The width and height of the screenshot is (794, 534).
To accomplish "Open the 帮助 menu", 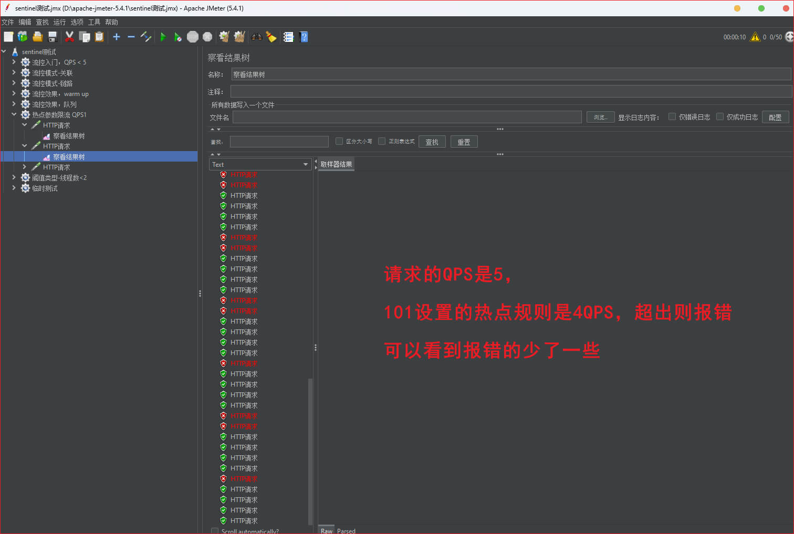I will tap(112, 22).
